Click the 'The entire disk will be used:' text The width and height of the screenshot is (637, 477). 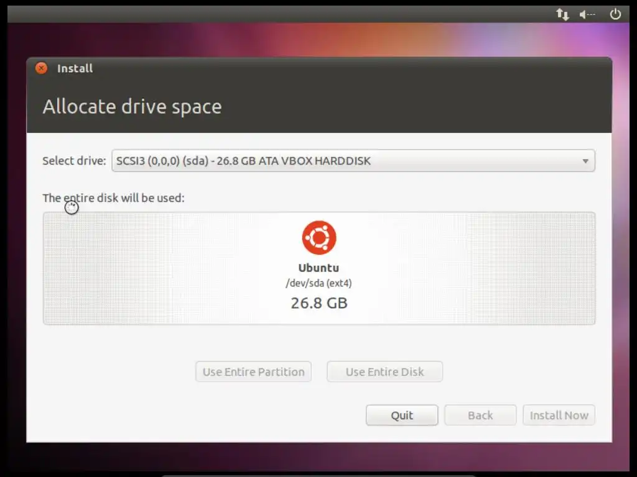(x=113, y=198)
